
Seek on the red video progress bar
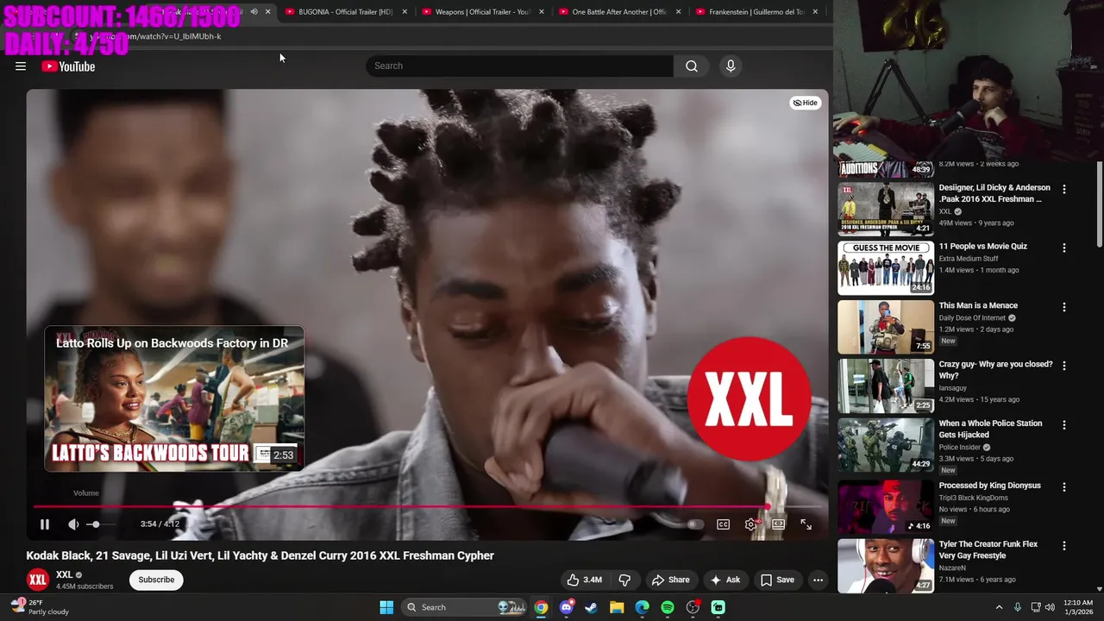[x=427, y=506]
